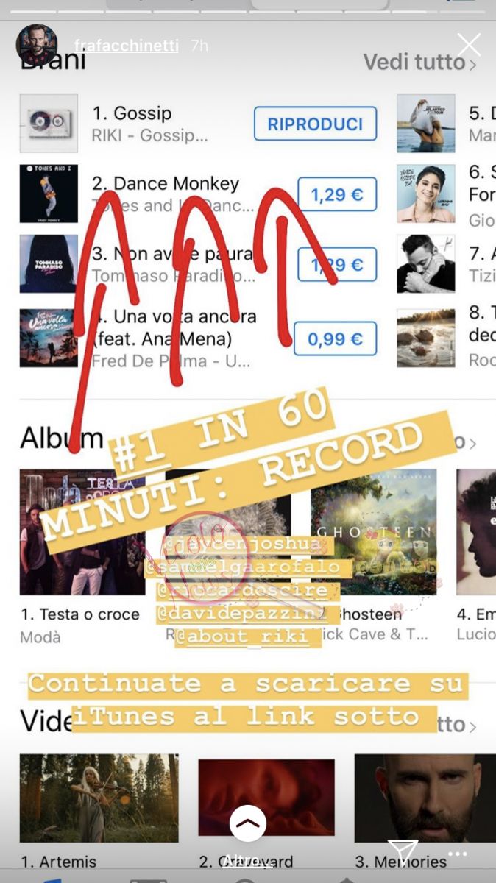Image resolution: width=496 pixels, height=883 pixels.
Task: Open the Ghosteen album artwork
Action: (373, 532)
